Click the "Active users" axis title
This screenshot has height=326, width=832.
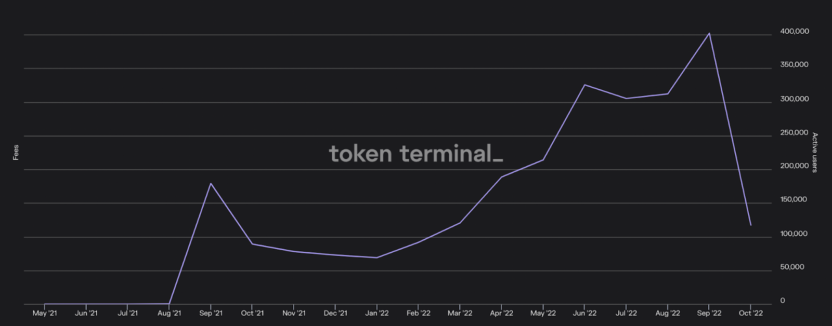click(x=815, y=153)
